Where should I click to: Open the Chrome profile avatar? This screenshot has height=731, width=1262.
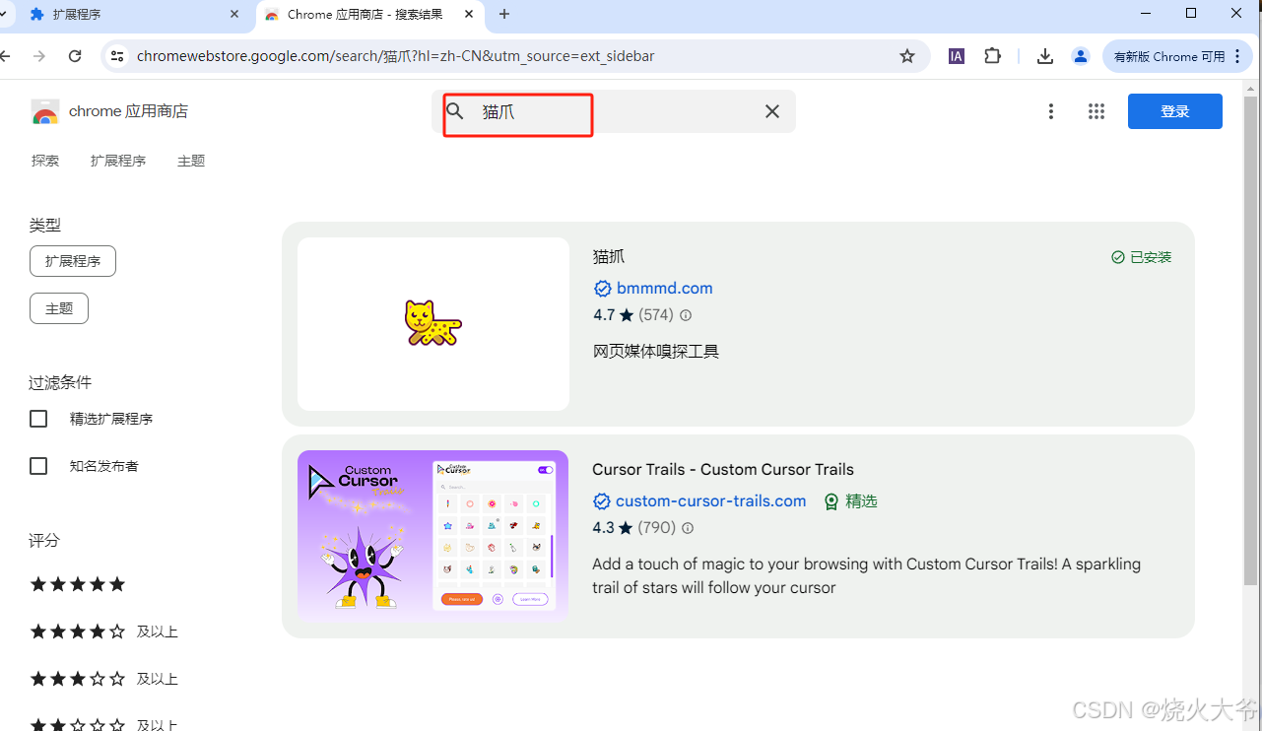click(1081, 56)
